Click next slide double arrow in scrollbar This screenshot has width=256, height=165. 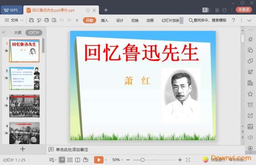(x=242, y=137)
